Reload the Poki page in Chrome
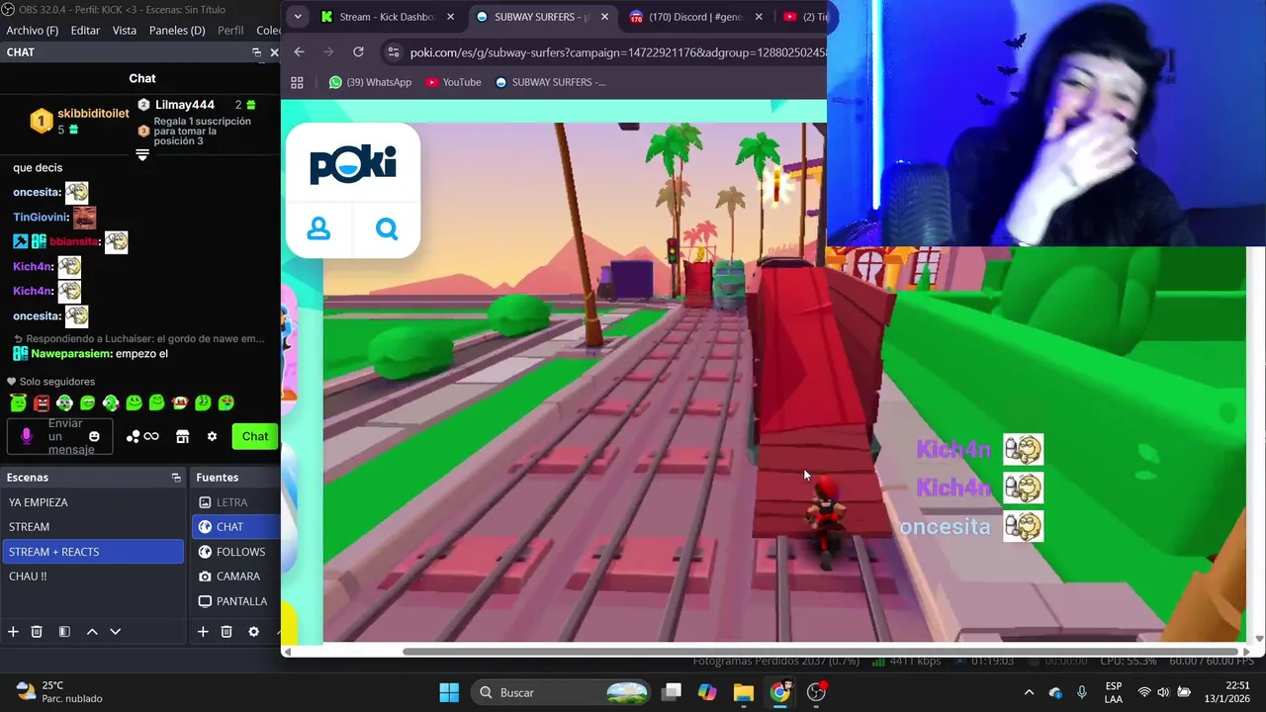Viewport: 1266px width, 712px height. coord(358,52)
